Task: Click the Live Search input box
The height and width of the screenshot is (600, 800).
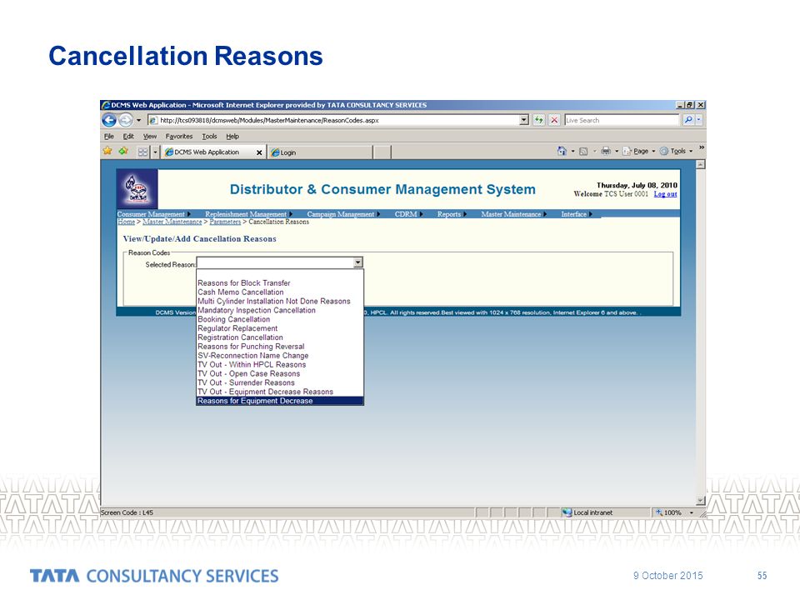Action: pyautogui.click(x=622, y=120)
